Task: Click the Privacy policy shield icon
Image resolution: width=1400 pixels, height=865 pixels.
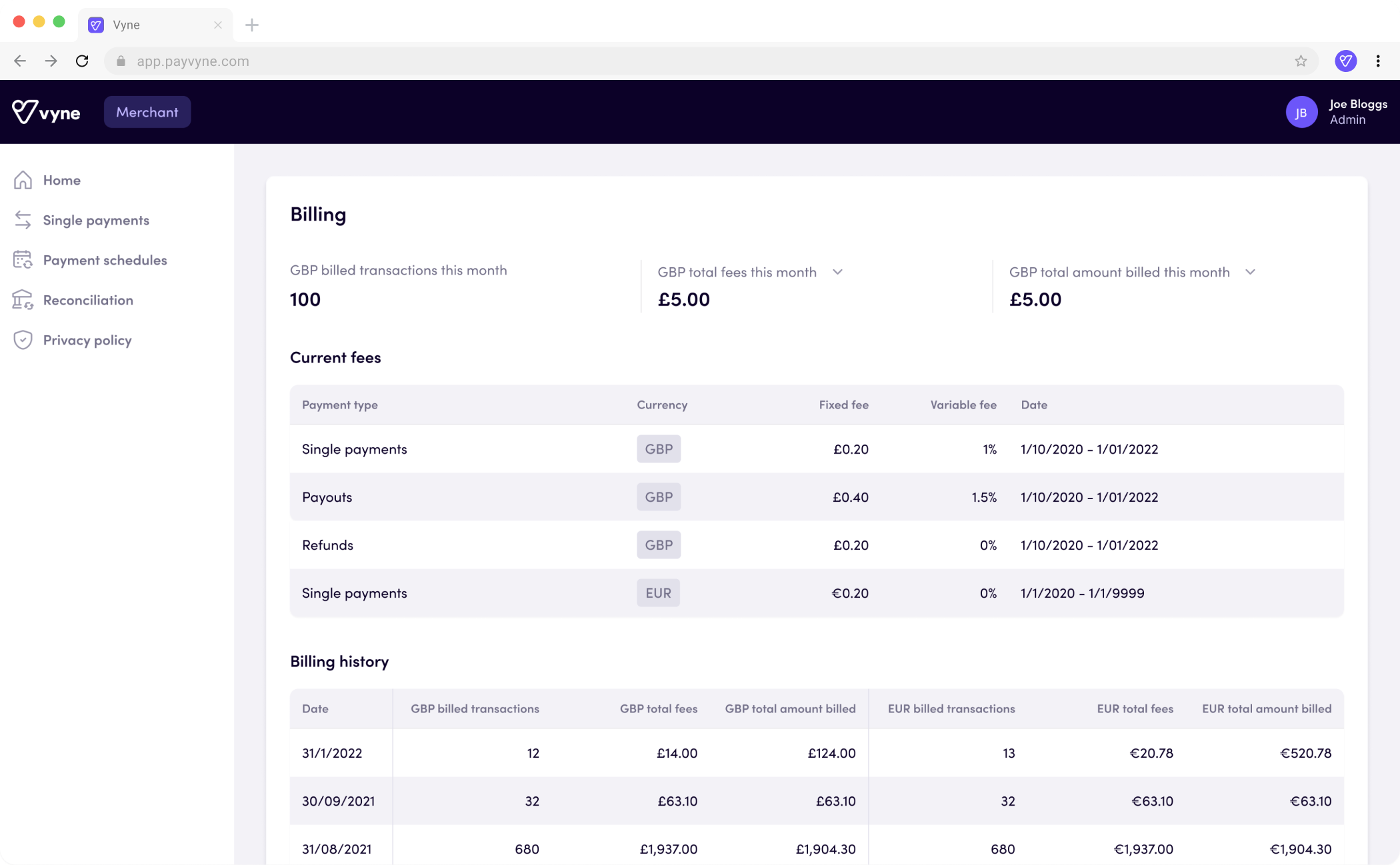Action: (23, 340)
